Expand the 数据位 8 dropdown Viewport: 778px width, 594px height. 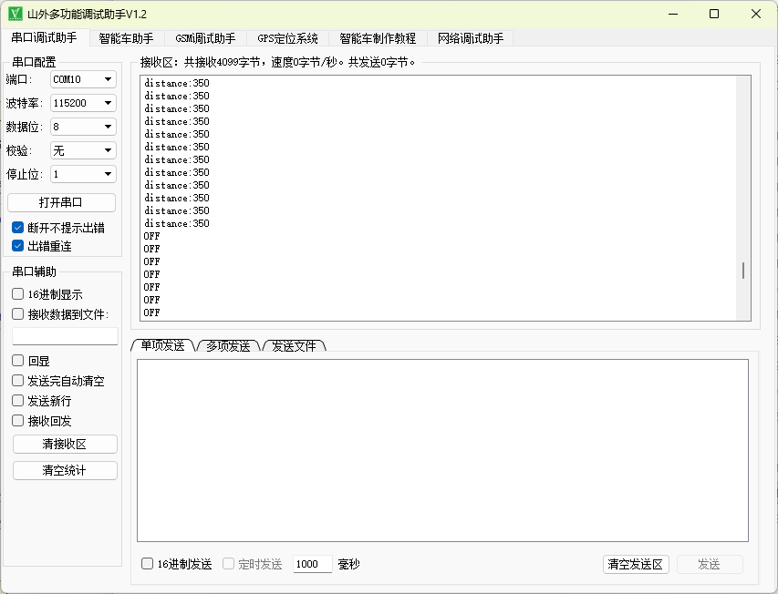click(x=83, y=127)
